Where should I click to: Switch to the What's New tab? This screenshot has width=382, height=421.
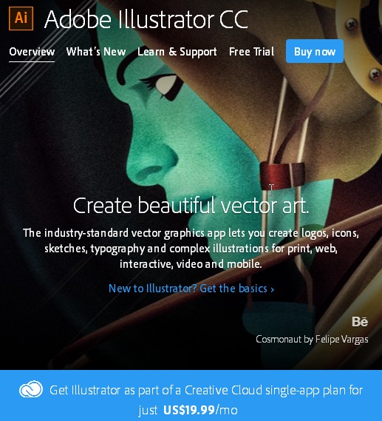[96, 52]
